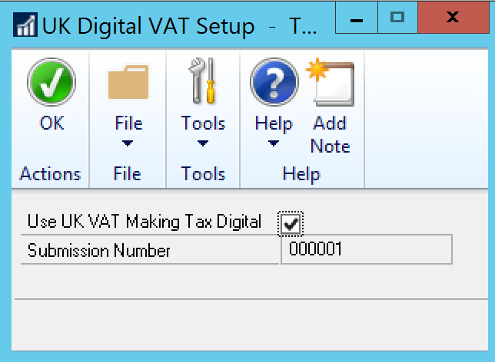
Task: Click the Actions group label
Action: 50,174
